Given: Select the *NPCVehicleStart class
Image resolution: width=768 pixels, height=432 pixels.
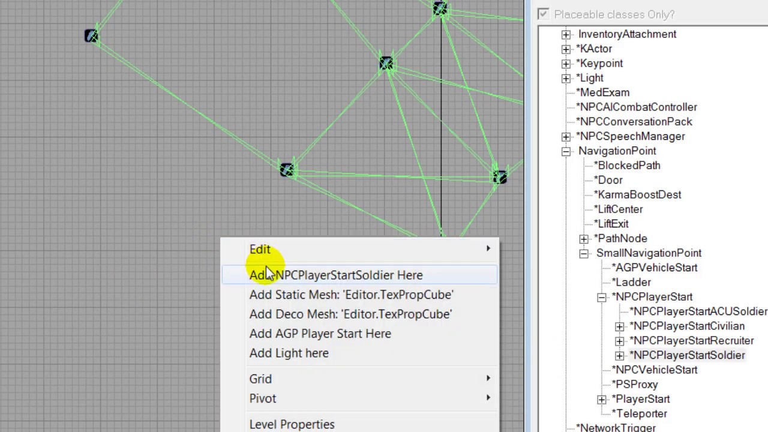Looking at the screenshot, I should click(x=654, y=370).
